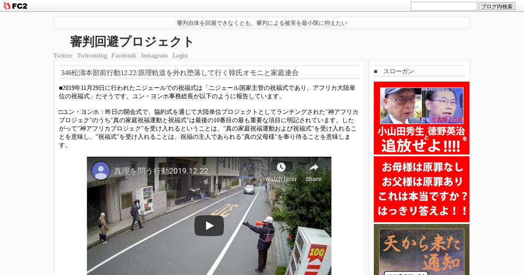Click the 小山田秀生 徳野英治 追放せよ banner
Screen dimensions: 524x275
pos(421,118)
